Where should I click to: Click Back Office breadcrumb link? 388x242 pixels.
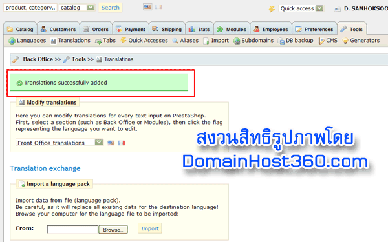point(38,59)
